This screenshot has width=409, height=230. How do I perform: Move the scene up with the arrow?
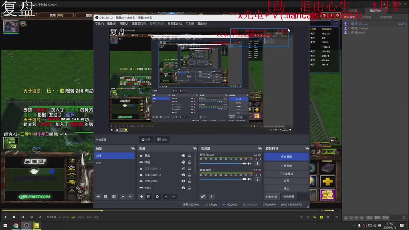(123, 197)
